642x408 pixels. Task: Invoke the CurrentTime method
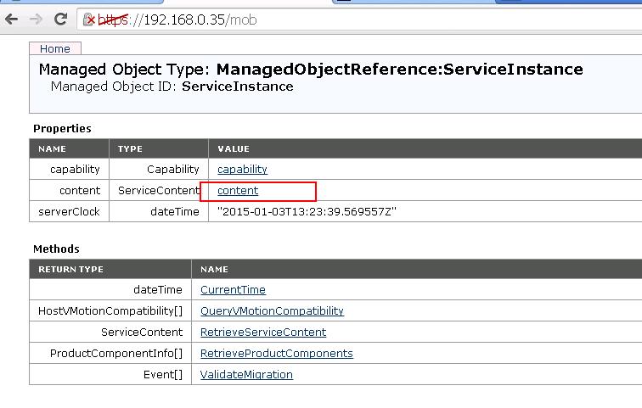(233, 290)
